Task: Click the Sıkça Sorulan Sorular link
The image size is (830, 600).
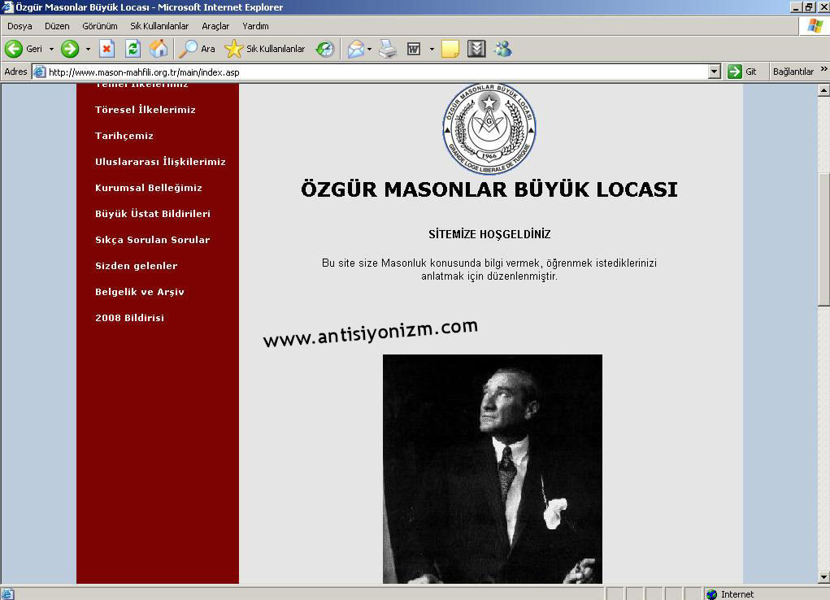Action: [152, 240]
